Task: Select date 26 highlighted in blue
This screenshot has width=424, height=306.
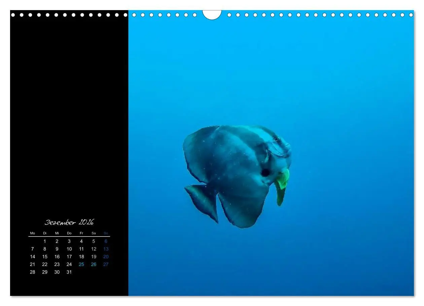Action: [94, 264]
